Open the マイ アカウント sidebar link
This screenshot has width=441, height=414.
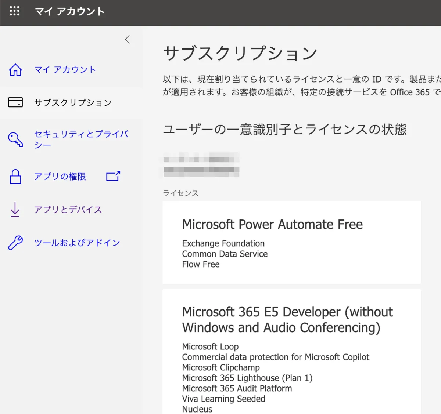coord(65,70)
